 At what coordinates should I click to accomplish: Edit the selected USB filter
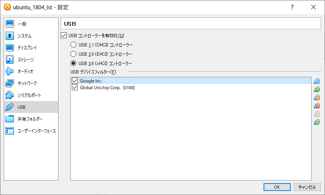[x=317, y=97]
